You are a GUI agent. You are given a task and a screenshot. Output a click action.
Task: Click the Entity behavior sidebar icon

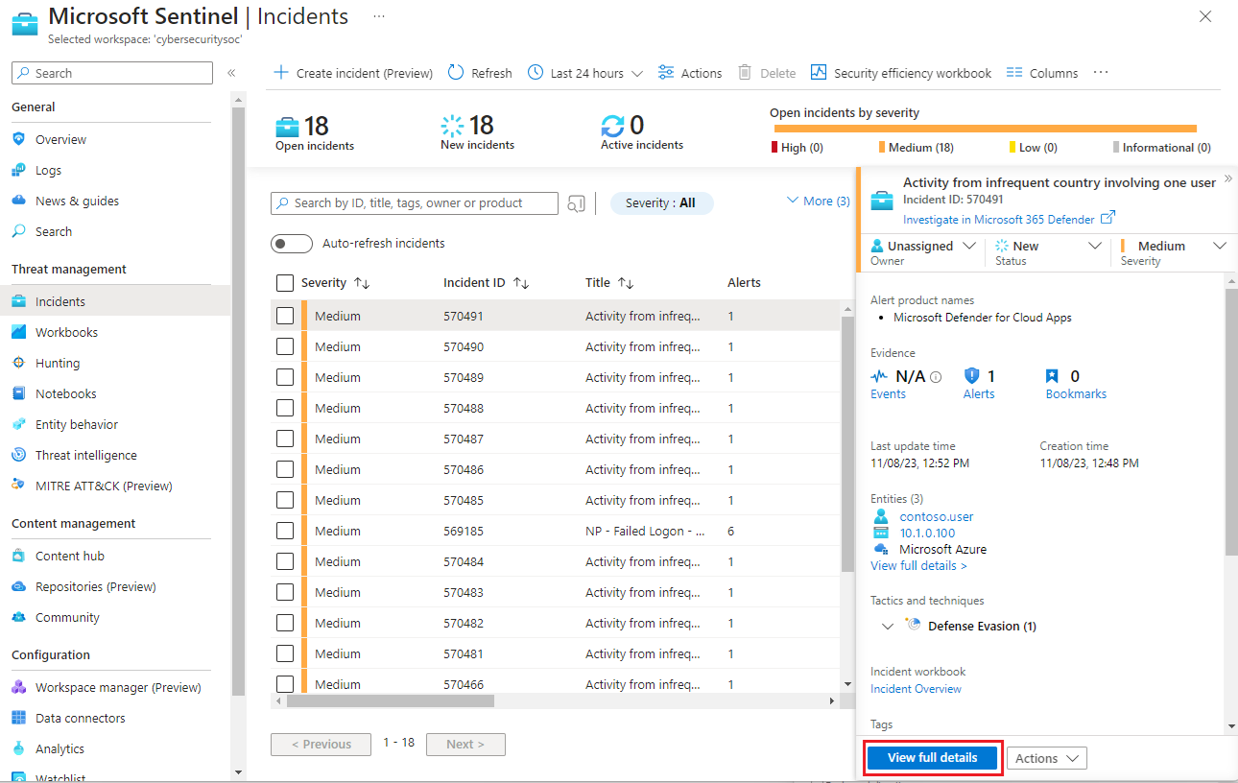tap(18, 424)
